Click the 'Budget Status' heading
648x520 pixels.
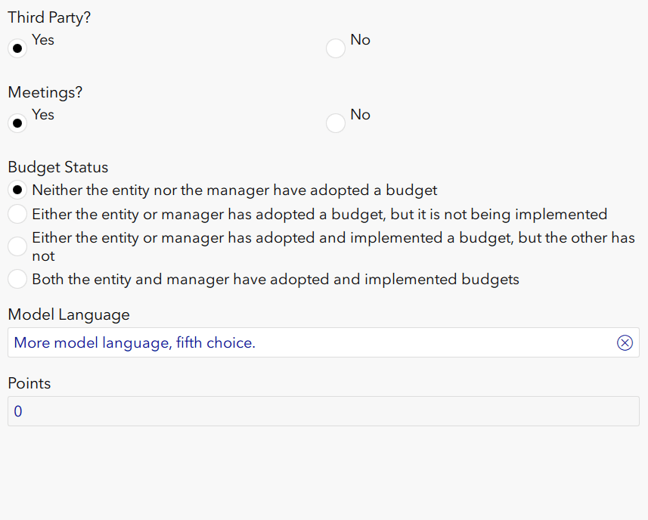point(58,167)
